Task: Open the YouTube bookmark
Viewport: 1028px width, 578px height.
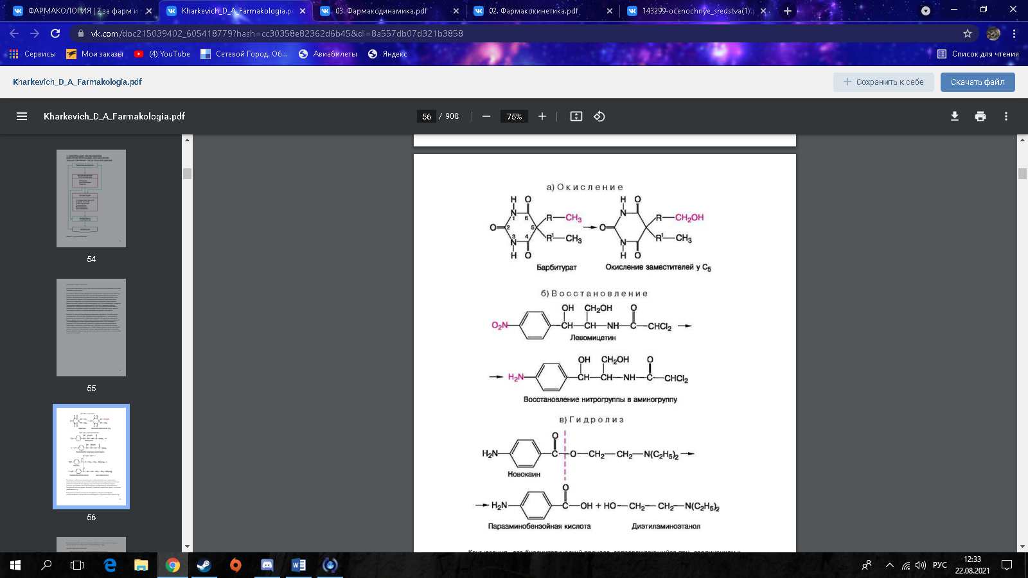Action: coord(162,54)
